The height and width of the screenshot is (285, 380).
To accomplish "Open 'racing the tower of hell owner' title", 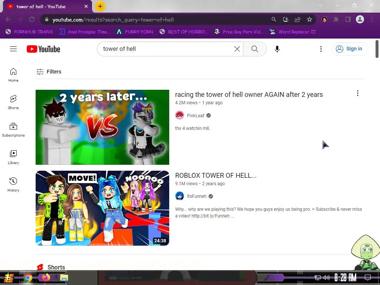I will click(249, 95).
